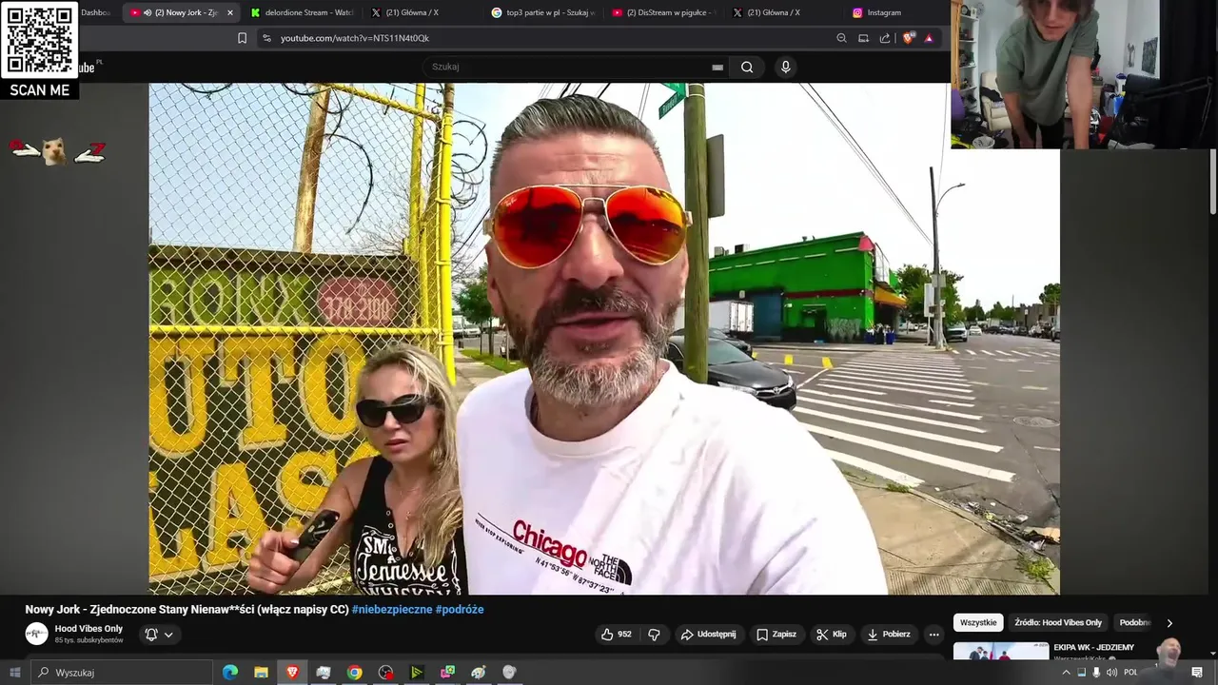Click the picture-in-picture icon in address bar

click(x=863, y=38)
